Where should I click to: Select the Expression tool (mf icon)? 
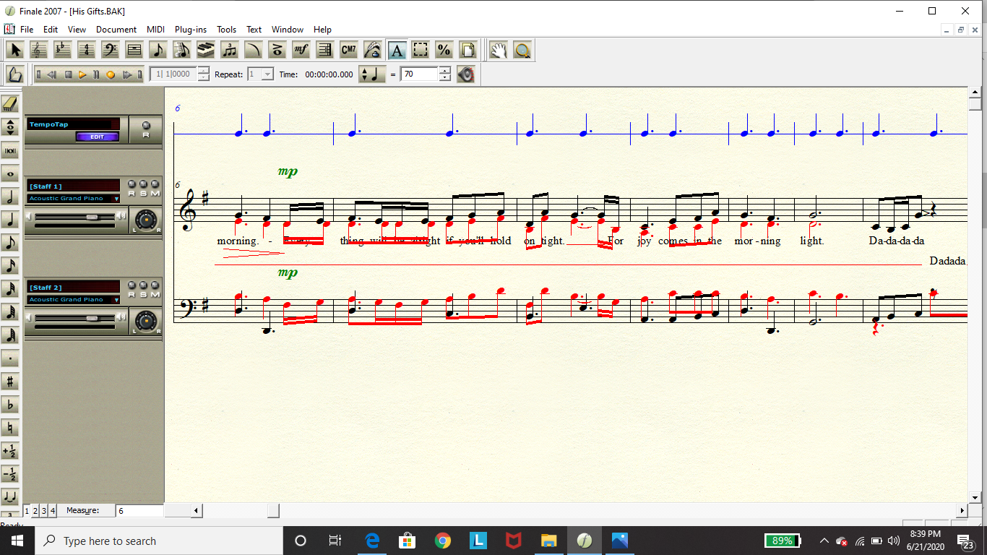tap(301, 50)
